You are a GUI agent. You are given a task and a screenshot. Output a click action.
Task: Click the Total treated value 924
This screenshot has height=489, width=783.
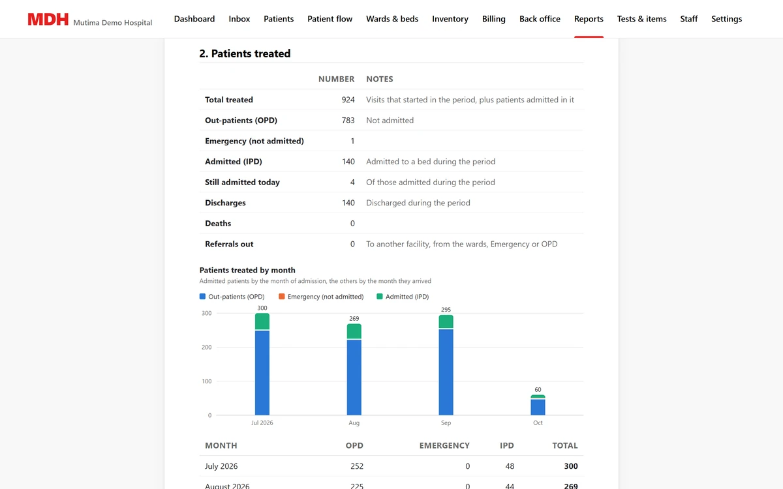[x=348, y=100]
